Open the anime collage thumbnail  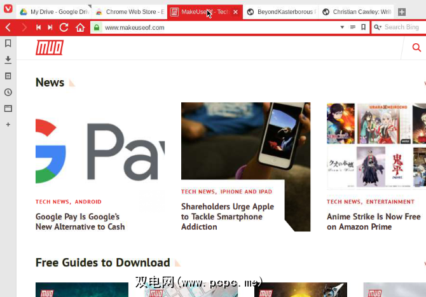pos(376,146)
